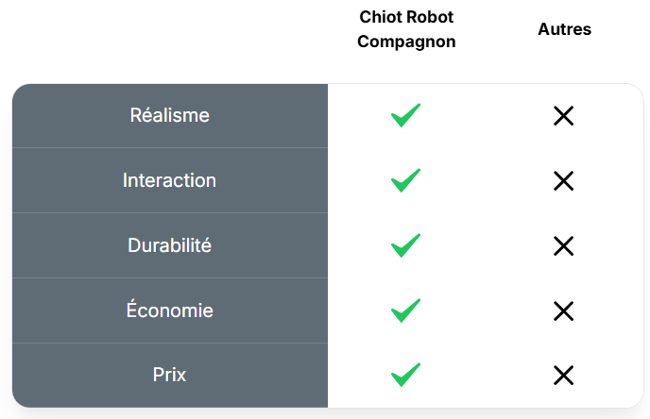This screenshot has height=419, width=650.
Task: Click the Économie row label
Action: click(169, 310)
